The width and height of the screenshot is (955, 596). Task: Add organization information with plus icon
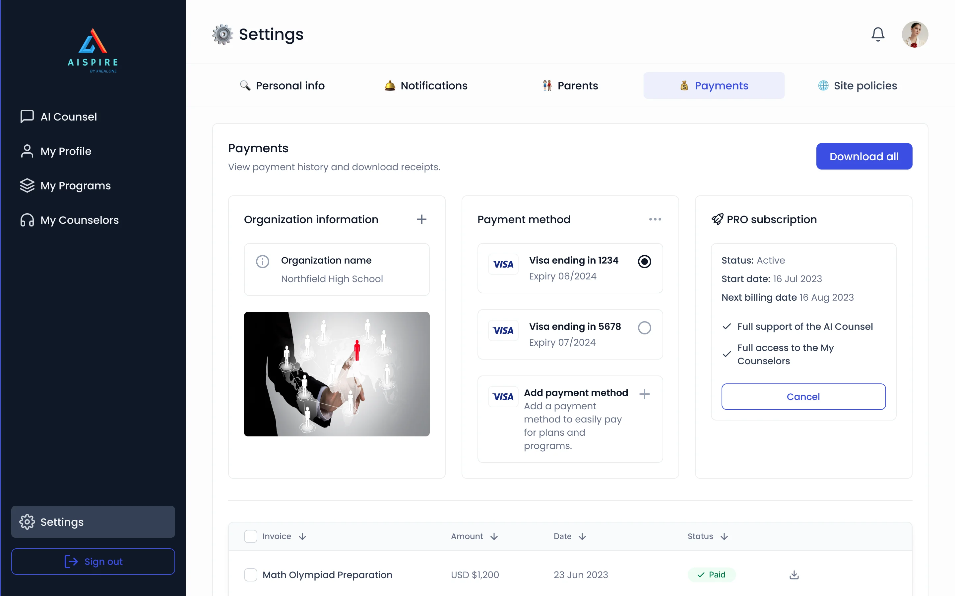pyautogui.click(x=421, y=219)
